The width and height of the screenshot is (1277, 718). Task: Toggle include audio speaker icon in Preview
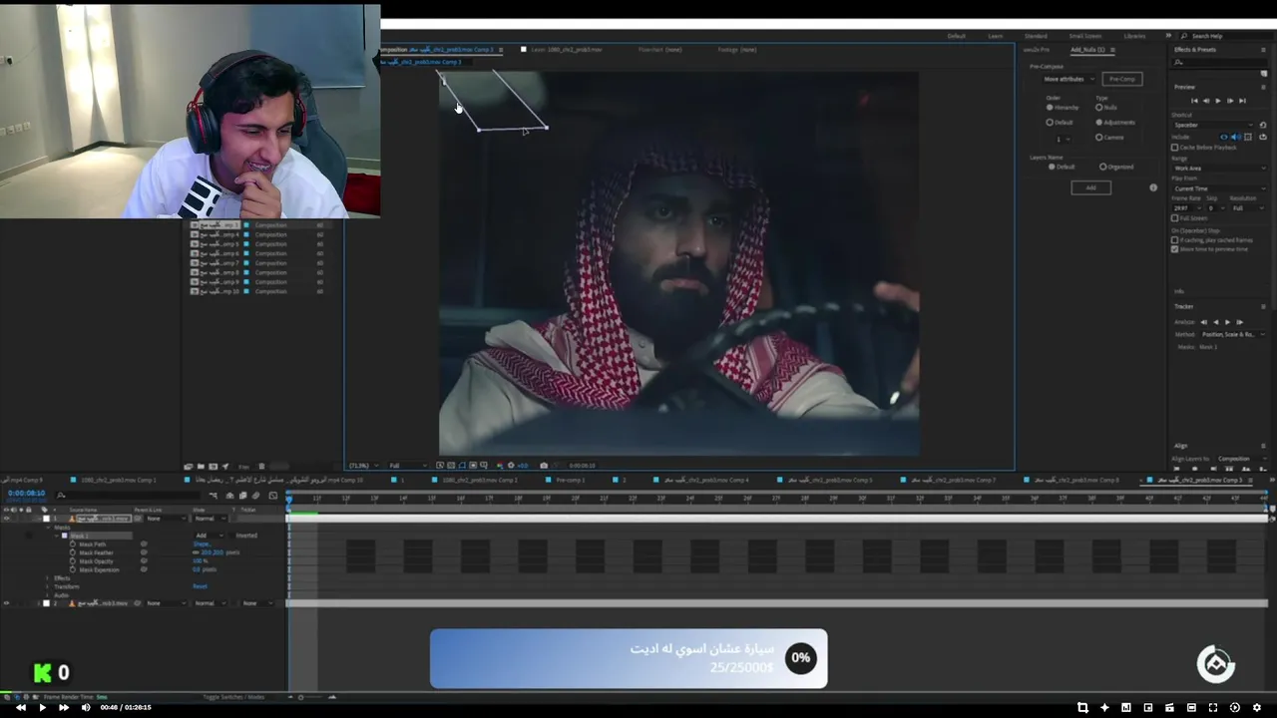point(1235,137)
